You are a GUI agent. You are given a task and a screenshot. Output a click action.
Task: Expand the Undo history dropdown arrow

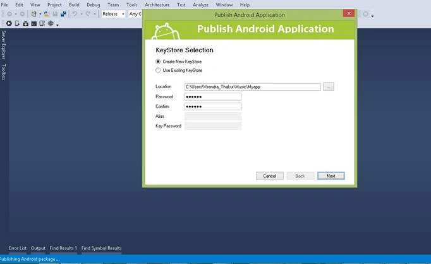pyautogui.click(x=82, y=14)
